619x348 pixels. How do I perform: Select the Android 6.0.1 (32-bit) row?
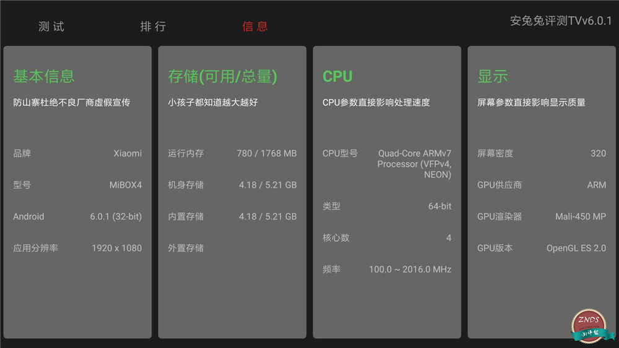coord(77,217)
